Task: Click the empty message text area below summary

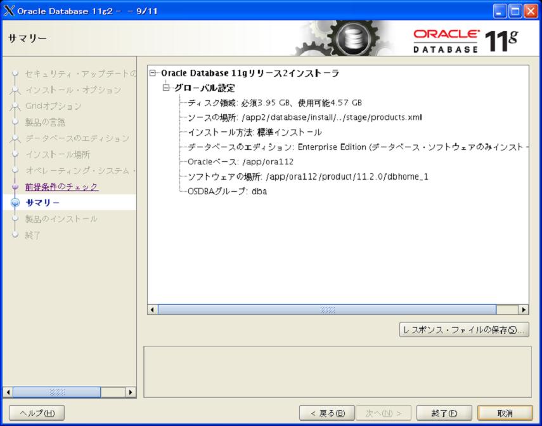Action: point(337,372)
